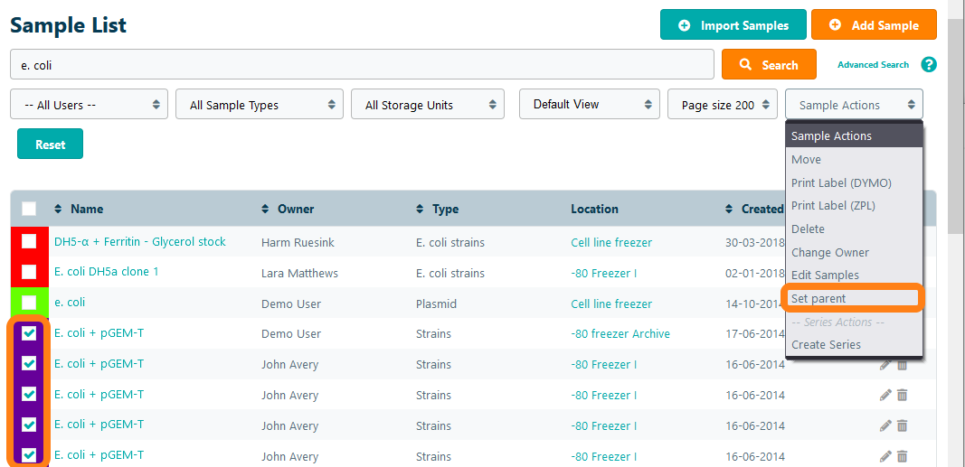Click the plus icon on Import Samples

point(685,25)
